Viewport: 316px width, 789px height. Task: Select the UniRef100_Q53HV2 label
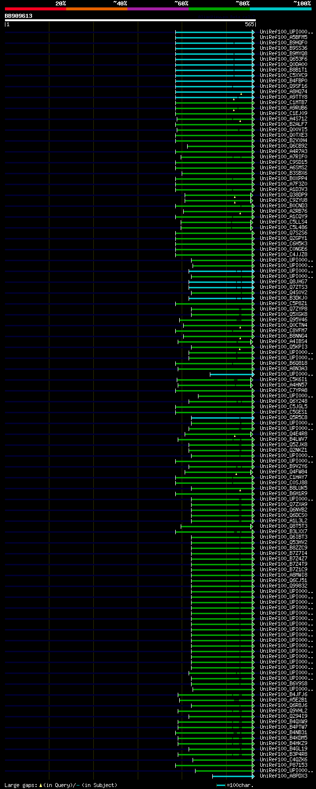[x=283, y=543]
